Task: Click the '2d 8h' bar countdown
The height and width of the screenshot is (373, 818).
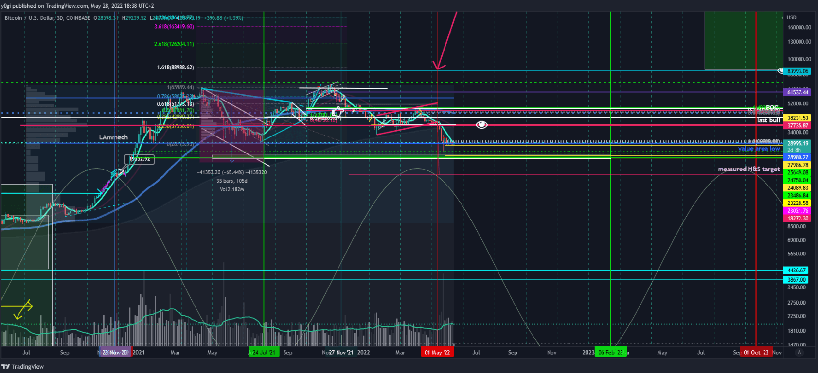Action: [x=794, y=150]
